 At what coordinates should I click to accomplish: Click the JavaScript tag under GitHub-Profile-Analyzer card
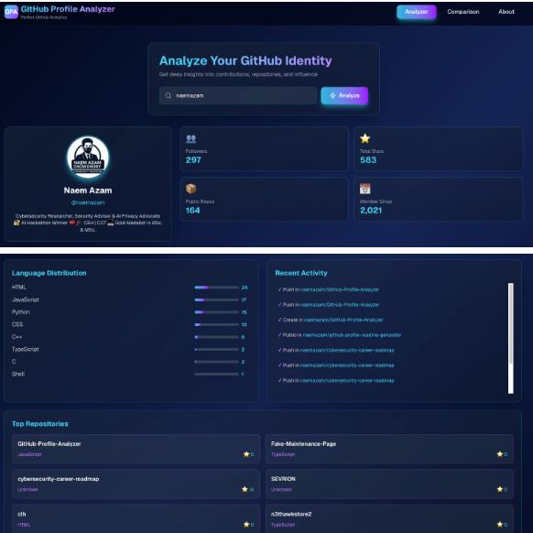pos(29,454)
